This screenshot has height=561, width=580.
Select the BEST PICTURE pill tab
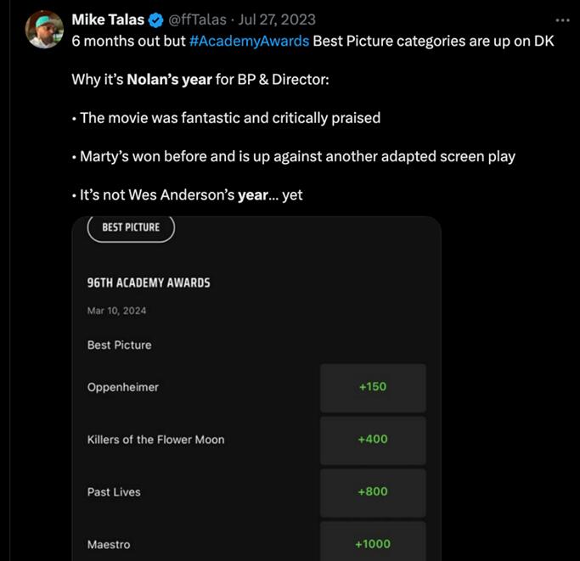(131, 227)
